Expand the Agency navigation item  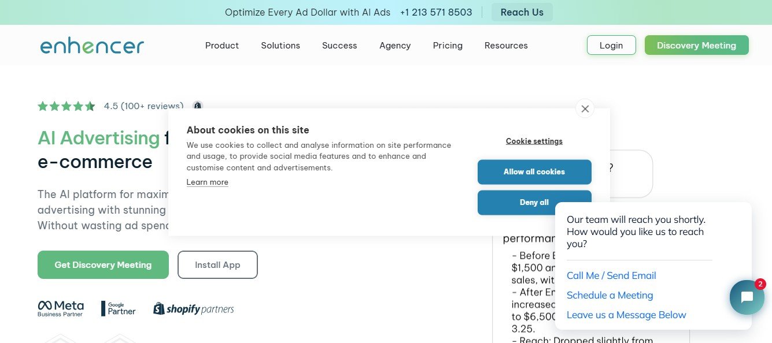(x=395, y=46)
